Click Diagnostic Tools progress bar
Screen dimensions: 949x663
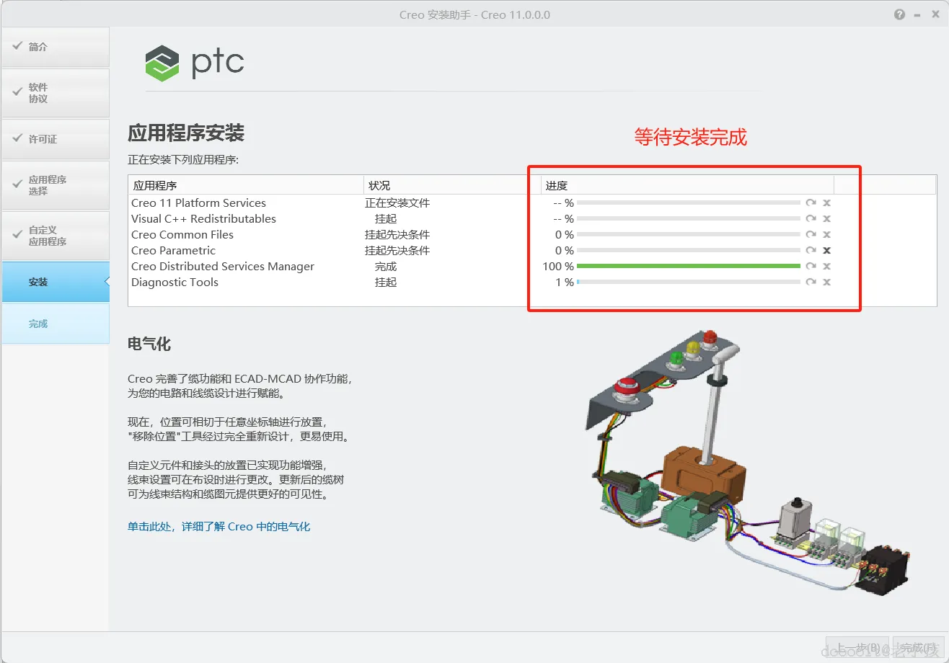(x=689, y=282)
